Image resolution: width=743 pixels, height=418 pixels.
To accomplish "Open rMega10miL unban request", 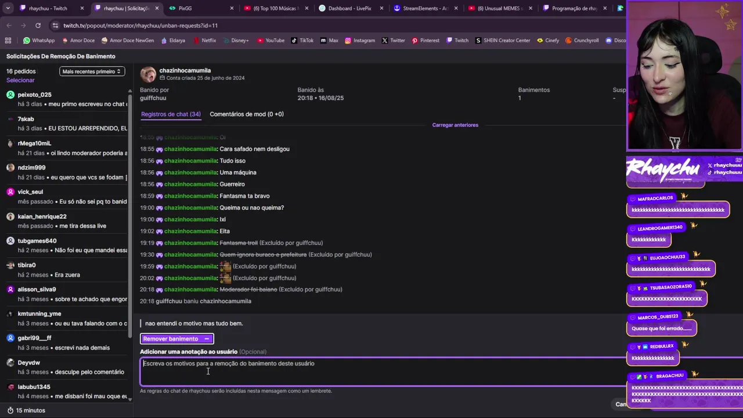I will pyautogui.click(x=67, y=148).
